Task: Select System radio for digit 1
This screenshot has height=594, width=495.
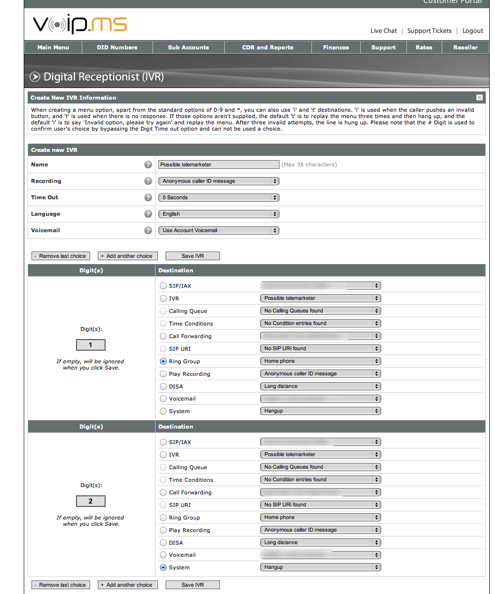Action: 163,411
